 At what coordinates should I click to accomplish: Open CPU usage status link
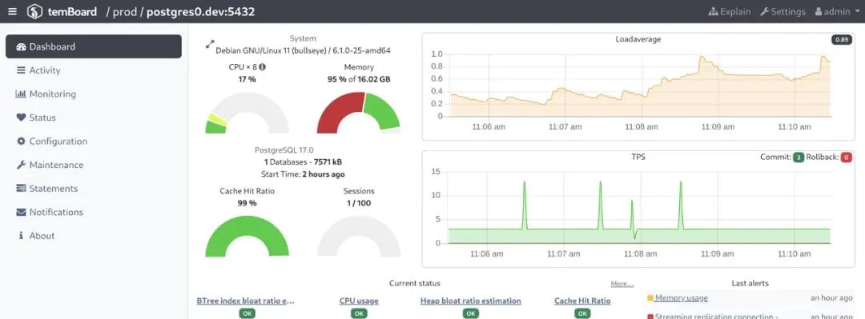pos(359,301)
